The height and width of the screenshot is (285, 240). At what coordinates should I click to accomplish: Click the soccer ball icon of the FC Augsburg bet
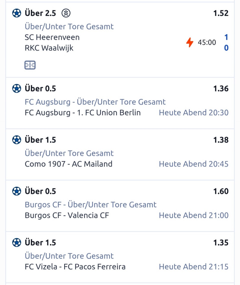click(17, 89)
